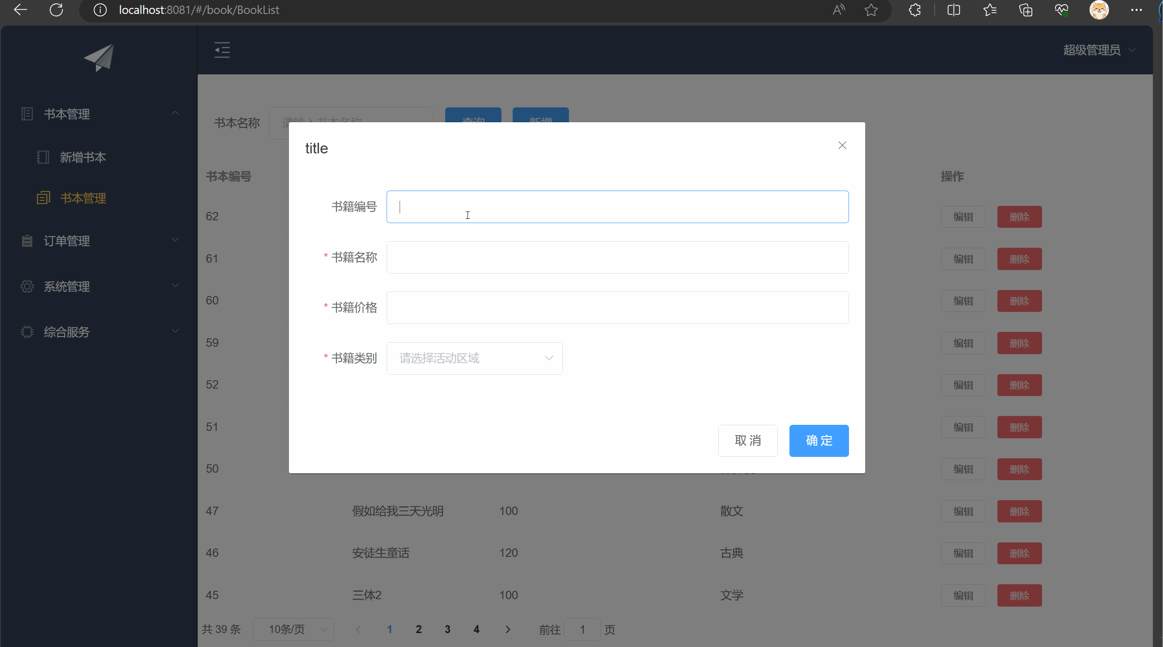This screenshot has height=647, width=1163.
Task: Expand the 订单管理 menu chevron
Action: 175,239
